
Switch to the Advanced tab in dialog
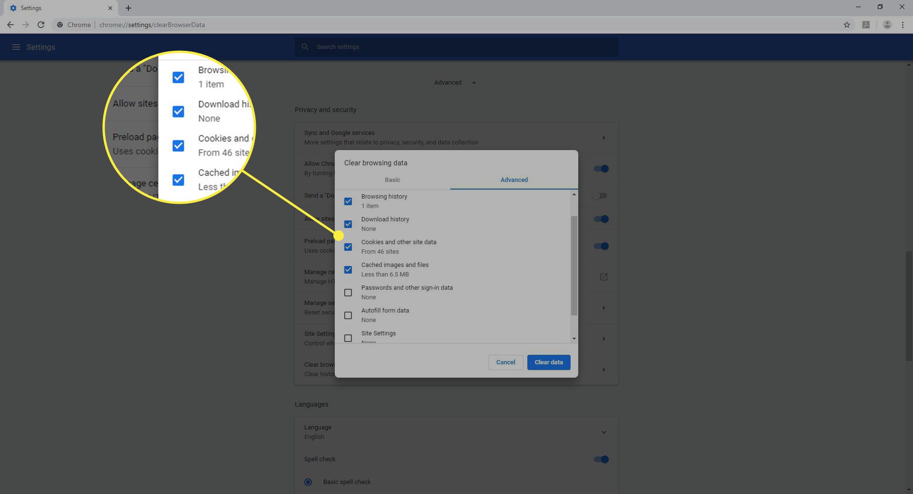514,180
